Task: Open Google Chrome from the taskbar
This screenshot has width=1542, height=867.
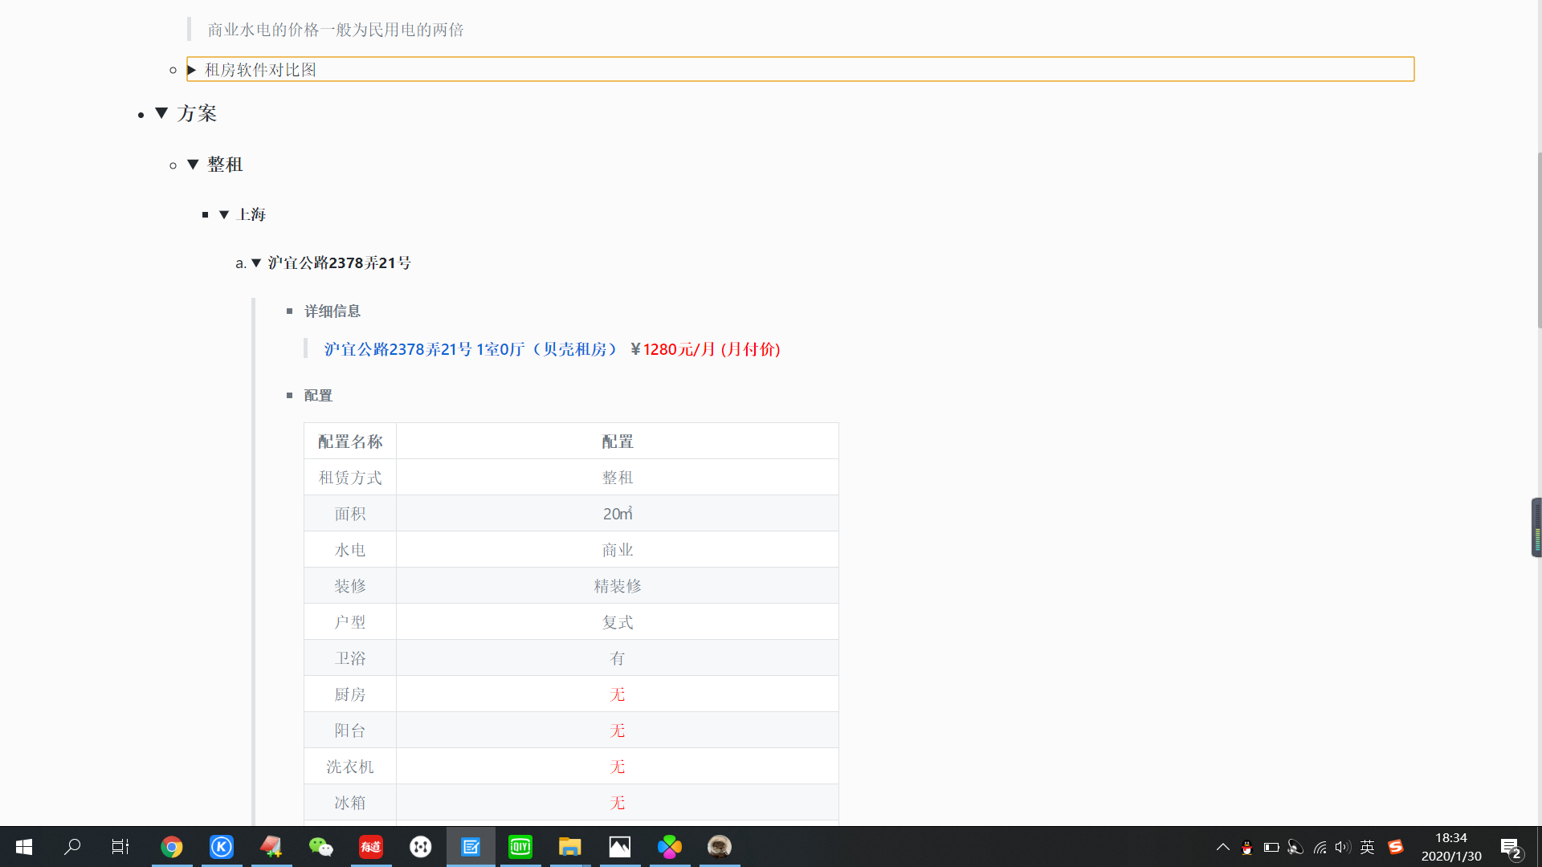Action: 172,847
